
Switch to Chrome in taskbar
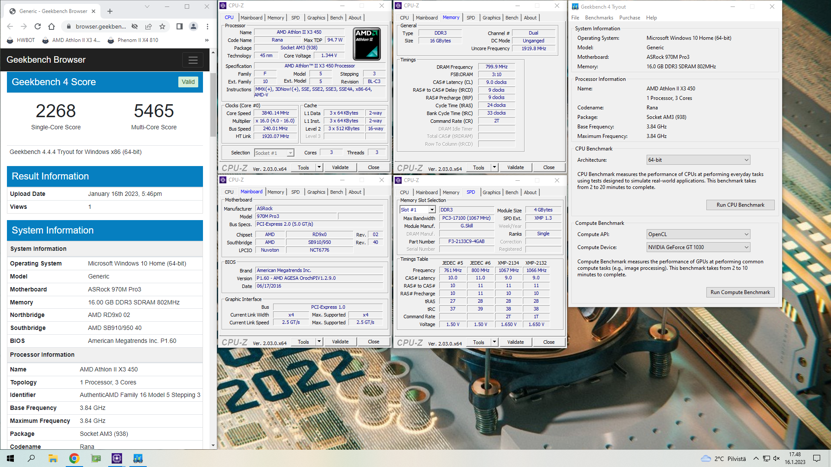pyautogui.click(x=74, y=458)
